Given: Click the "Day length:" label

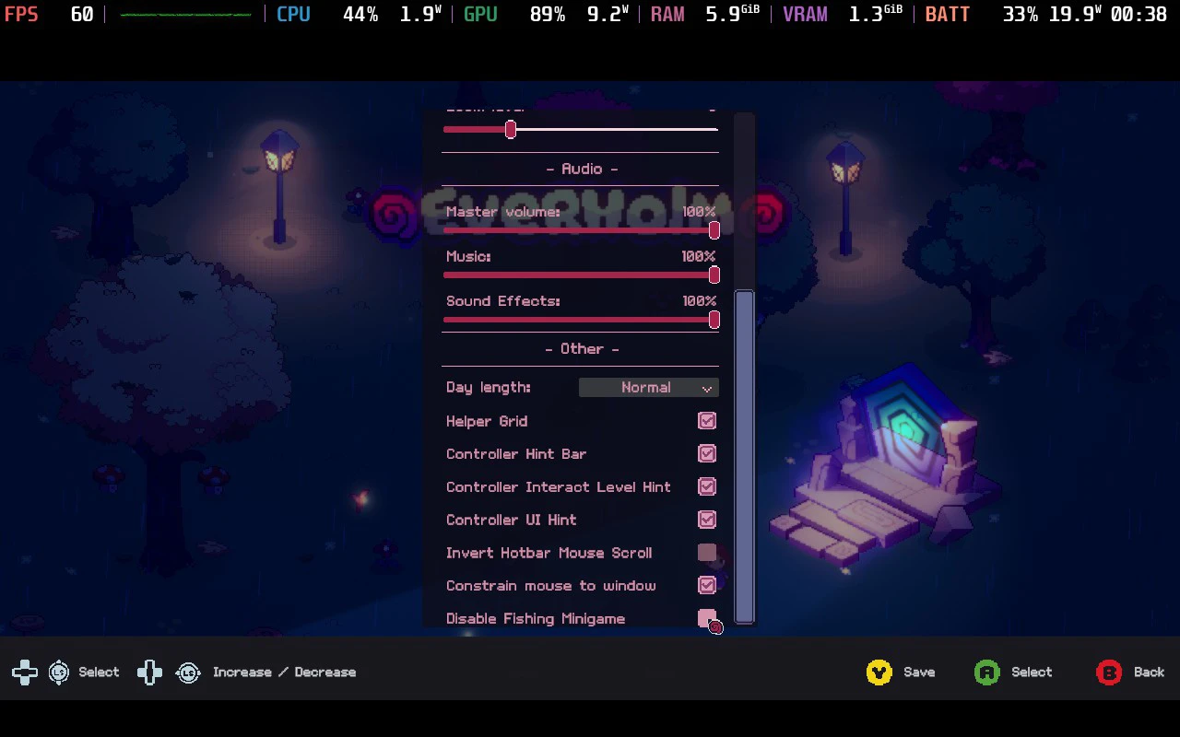Looking at the screenshot, I should coord(489,388).
